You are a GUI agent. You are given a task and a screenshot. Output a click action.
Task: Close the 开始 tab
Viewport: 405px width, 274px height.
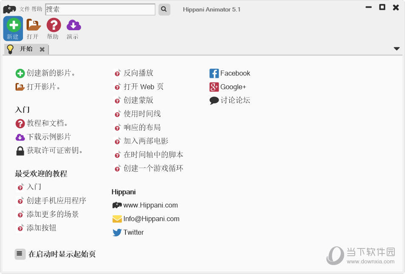tap(42, 49)
